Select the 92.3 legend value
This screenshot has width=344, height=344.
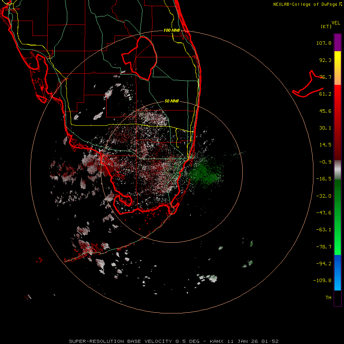pos(325,60)
